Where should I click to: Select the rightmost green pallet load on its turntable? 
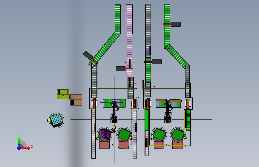pyautogui.click(x=178, y=135)
